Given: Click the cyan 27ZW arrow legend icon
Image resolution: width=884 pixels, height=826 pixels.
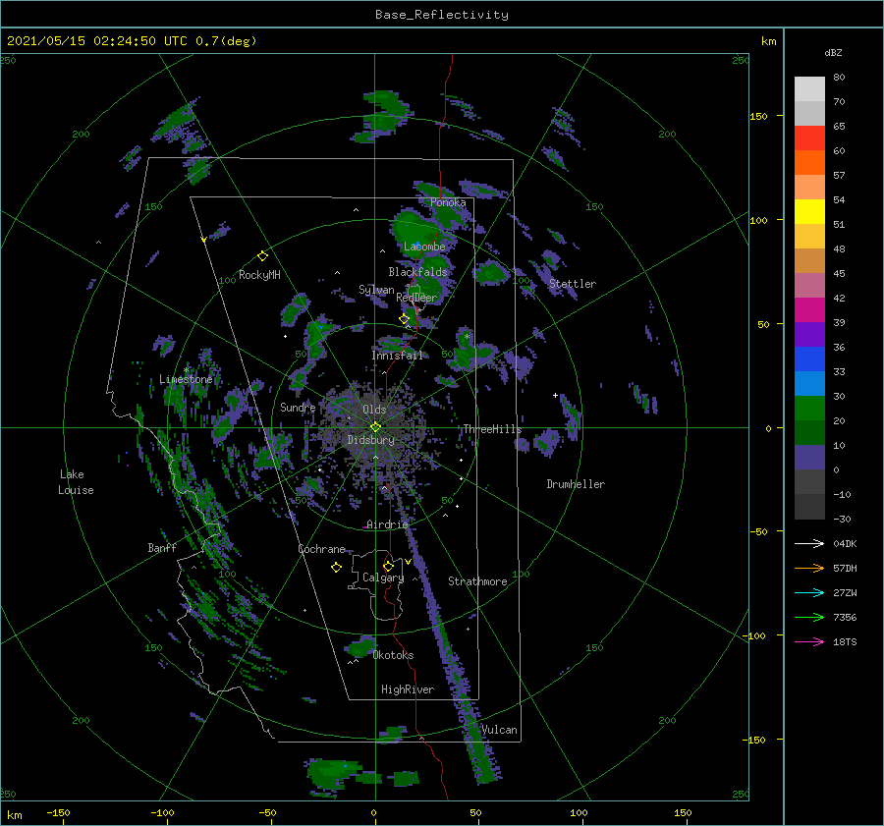Looking at the screenshot, I should coord(809,592).
